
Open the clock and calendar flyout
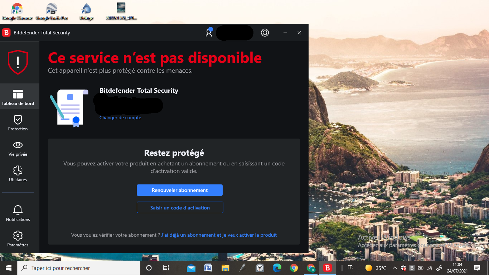click(457, 268)
